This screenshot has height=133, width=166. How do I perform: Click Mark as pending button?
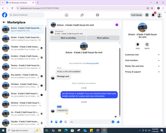click(x=68, y=38)
